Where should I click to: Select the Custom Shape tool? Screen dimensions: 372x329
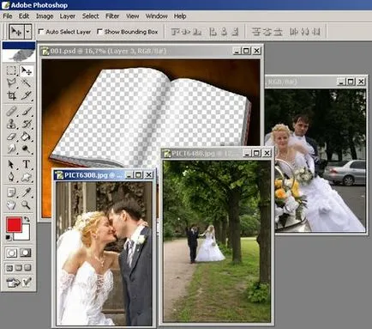tap(27, 177)
